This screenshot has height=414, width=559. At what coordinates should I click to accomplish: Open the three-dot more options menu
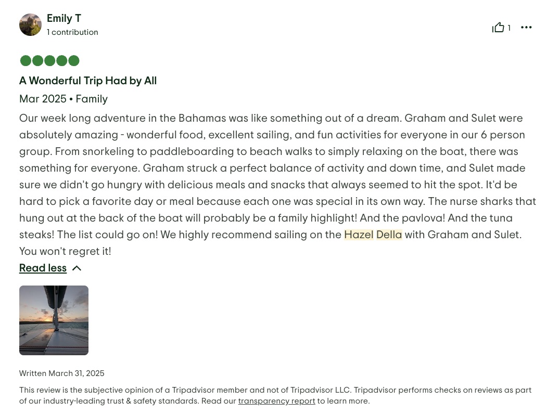(x=526, y=28)
